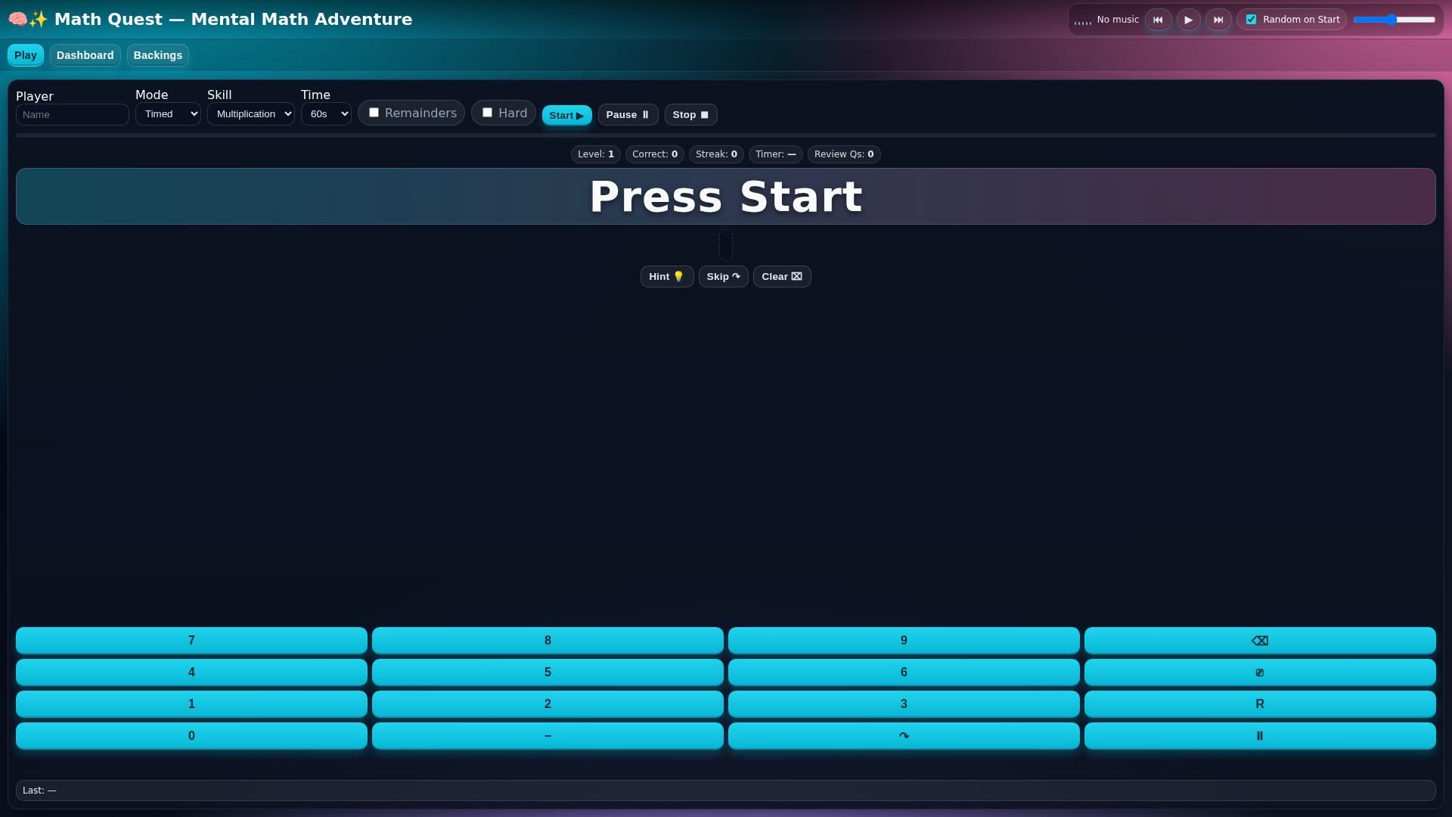Tap keypad digit 8
Screen dimensions: 1452x817
click(548, 640)
